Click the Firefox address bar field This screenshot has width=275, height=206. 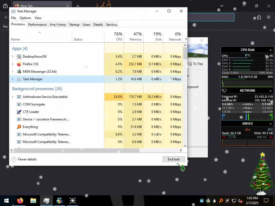coord(211,17)
